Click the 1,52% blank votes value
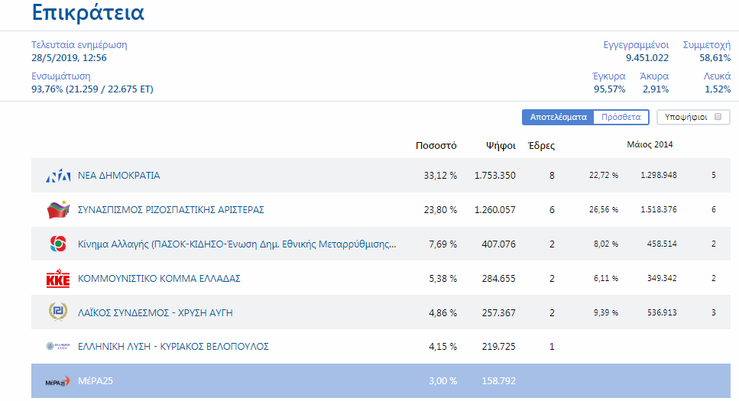 [x=718, y=89]
